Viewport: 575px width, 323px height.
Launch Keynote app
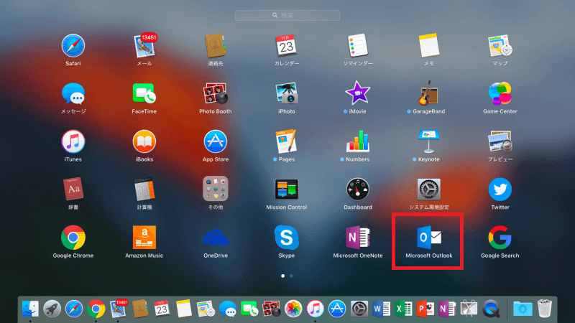point(428,141)
